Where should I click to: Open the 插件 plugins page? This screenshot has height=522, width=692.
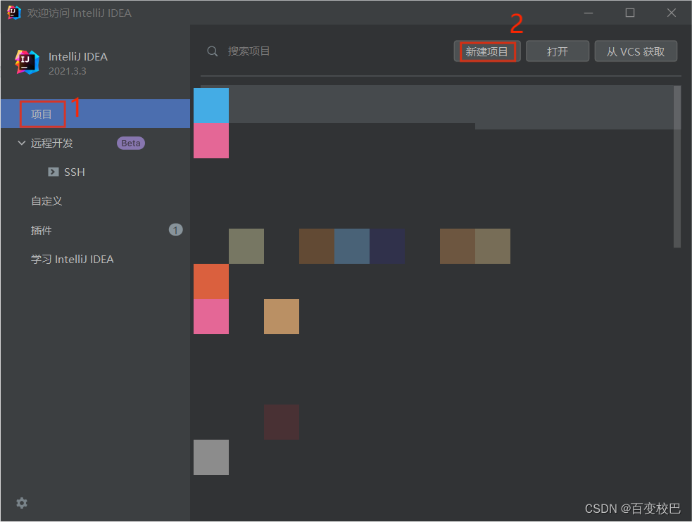click(x=41, y=230)
